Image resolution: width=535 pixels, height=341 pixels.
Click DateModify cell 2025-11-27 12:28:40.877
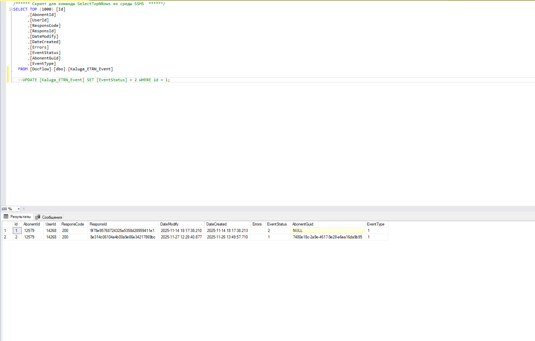[x=181, y=237]
